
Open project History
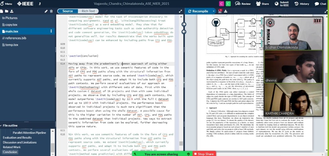tap(302, 4)
